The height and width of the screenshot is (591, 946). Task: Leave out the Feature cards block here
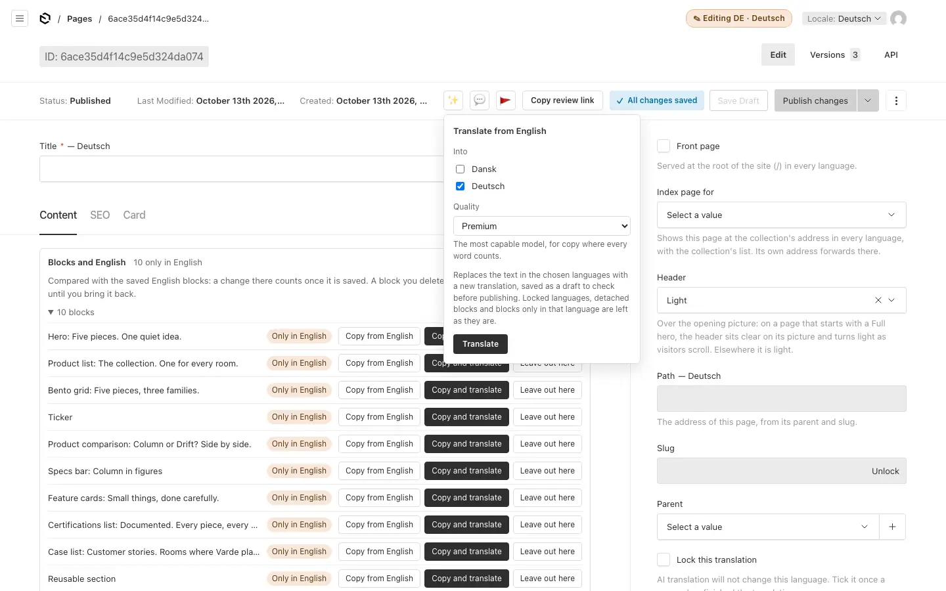[547, 498]
